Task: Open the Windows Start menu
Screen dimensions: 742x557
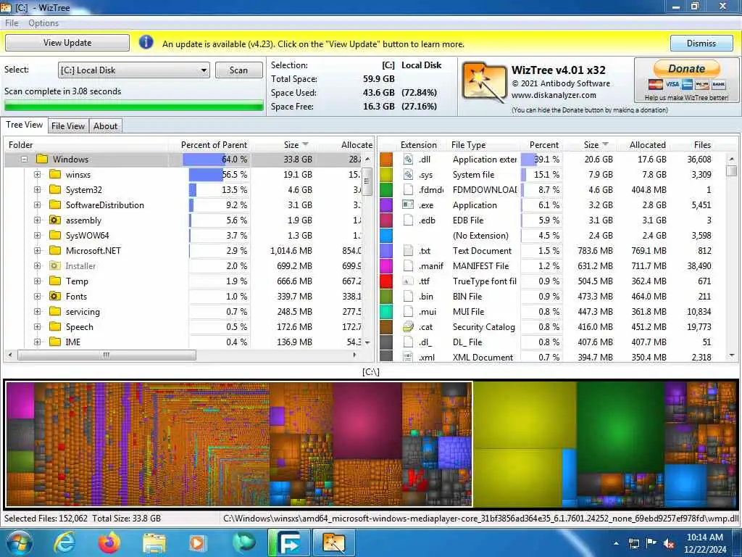Action: pyautogui.click(x=19, y=542)
